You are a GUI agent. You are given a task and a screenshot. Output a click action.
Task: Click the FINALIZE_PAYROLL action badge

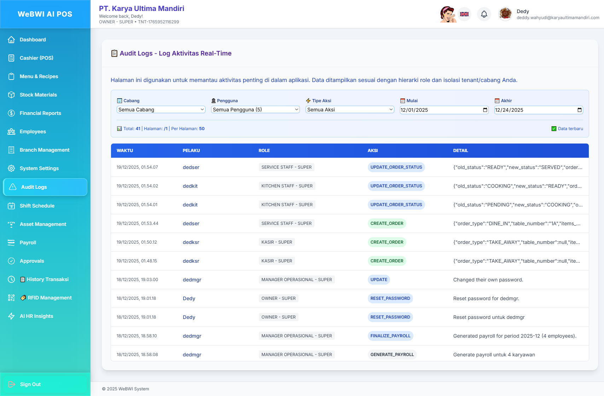pyautogui.click(x=390, y=336)
